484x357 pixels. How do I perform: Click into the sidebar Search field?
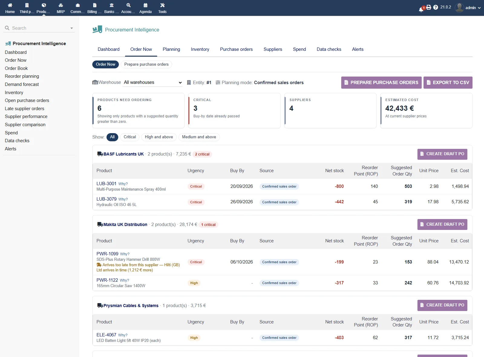(x=39, y=28)
